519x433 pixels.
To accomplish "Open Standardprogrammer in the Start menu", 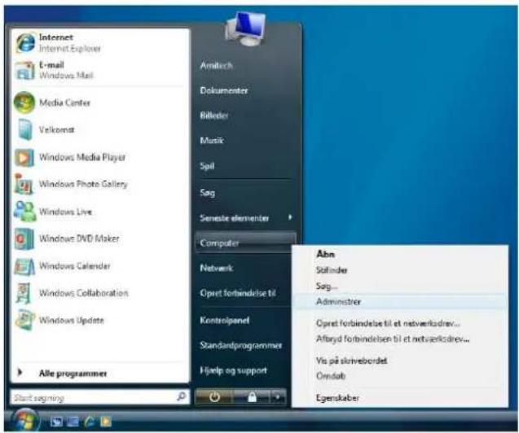I will coord(241,345).
